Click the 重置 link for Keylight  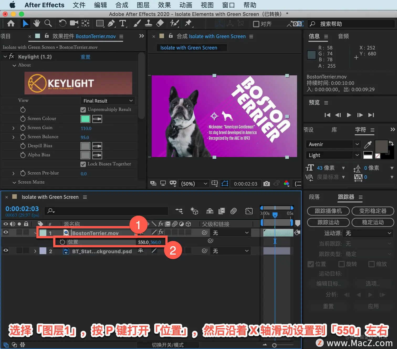click(x=85, y=57)
